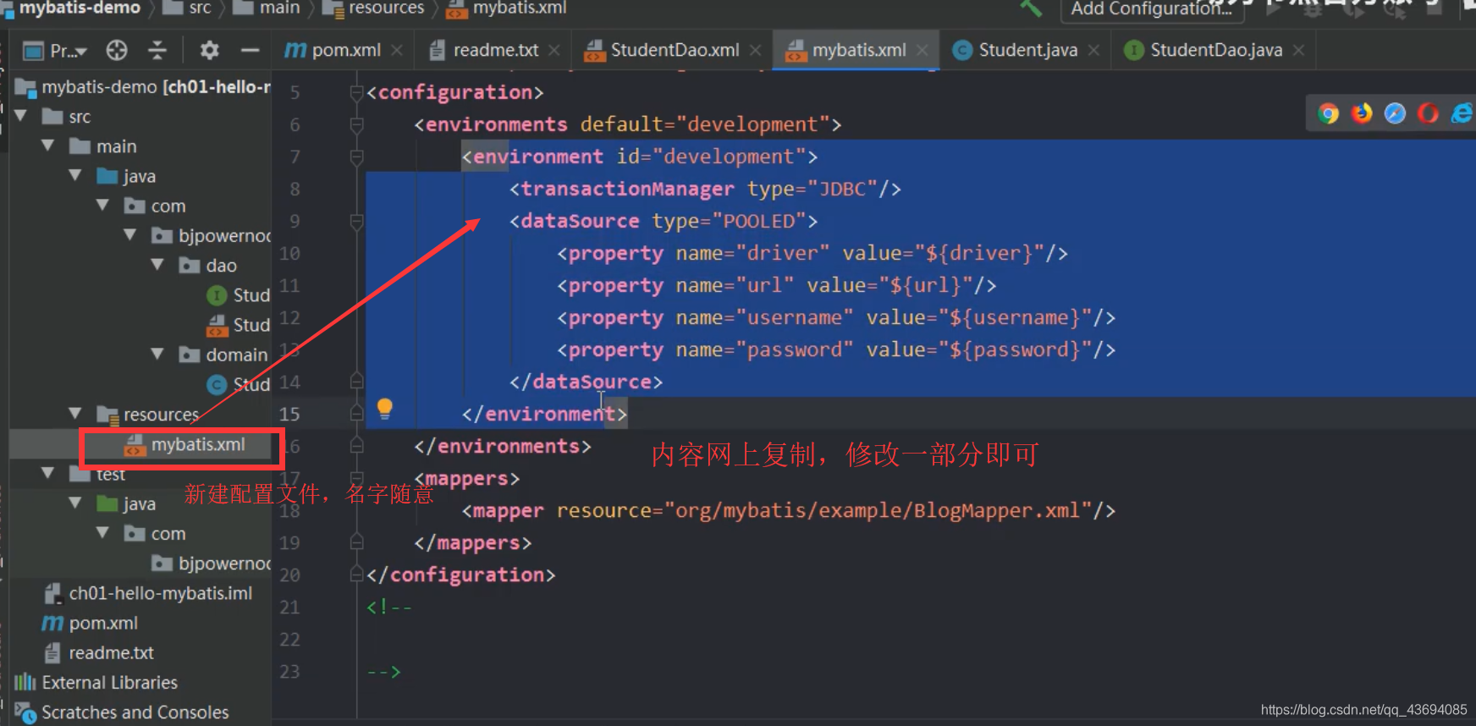1476x726 pixels.
Task: Select External Libraries node
Action: 96,682
